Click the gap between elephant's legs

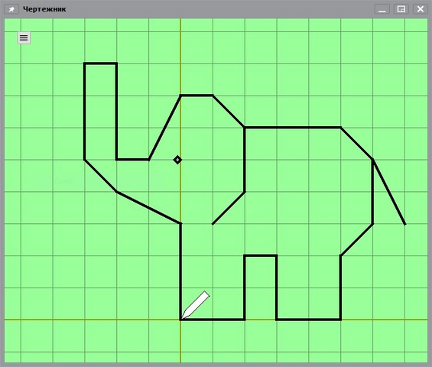261,288
